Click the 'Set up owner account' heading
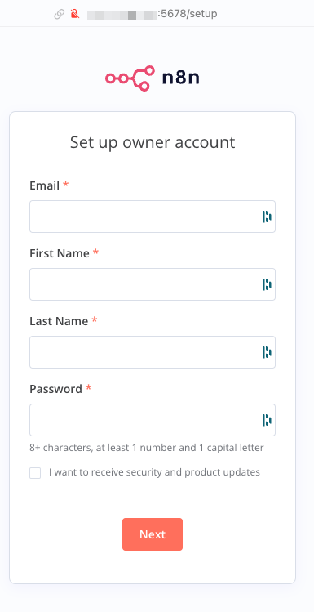 coord(153,142)
